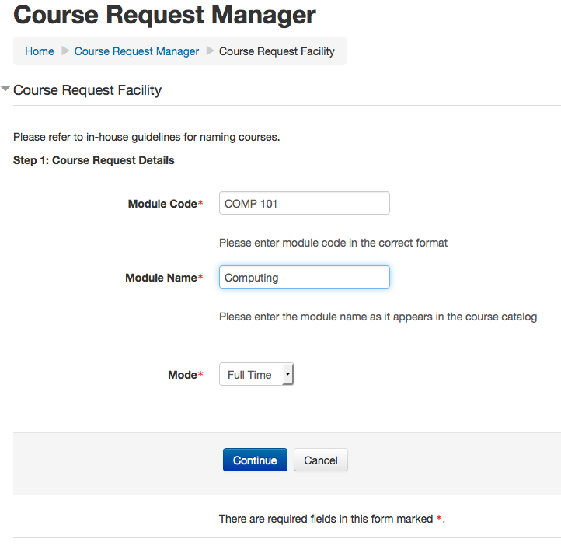Click the Mode field label
Viewport: 561px width, 546px height.
[182, 375]
